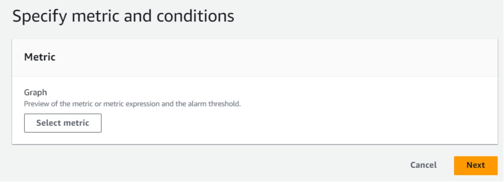Click the Graph label

pos(35,93)
